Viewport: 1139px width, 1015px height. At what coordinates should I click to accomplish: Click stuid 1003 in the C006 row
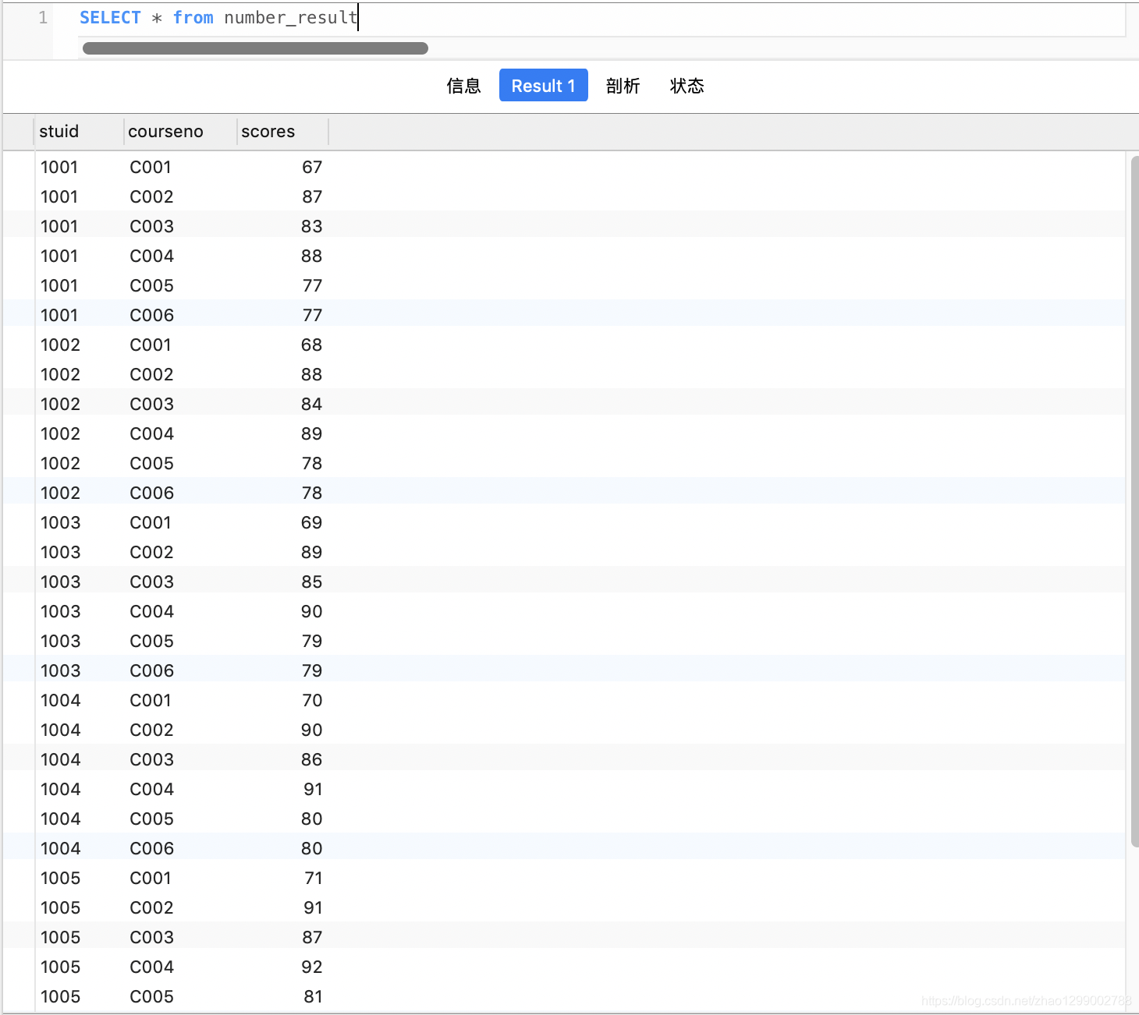pyautogui.click(x=60, y=671)
